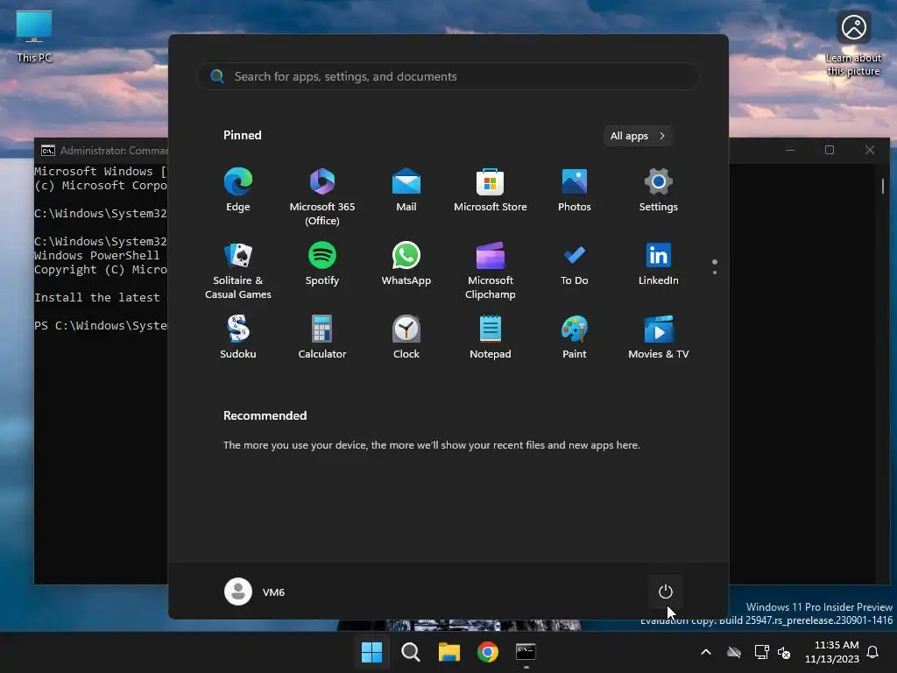Image resolution: width=897 pixels, height=673 pixels.
Task: Open the Spotify app
Action: [322, 265]
